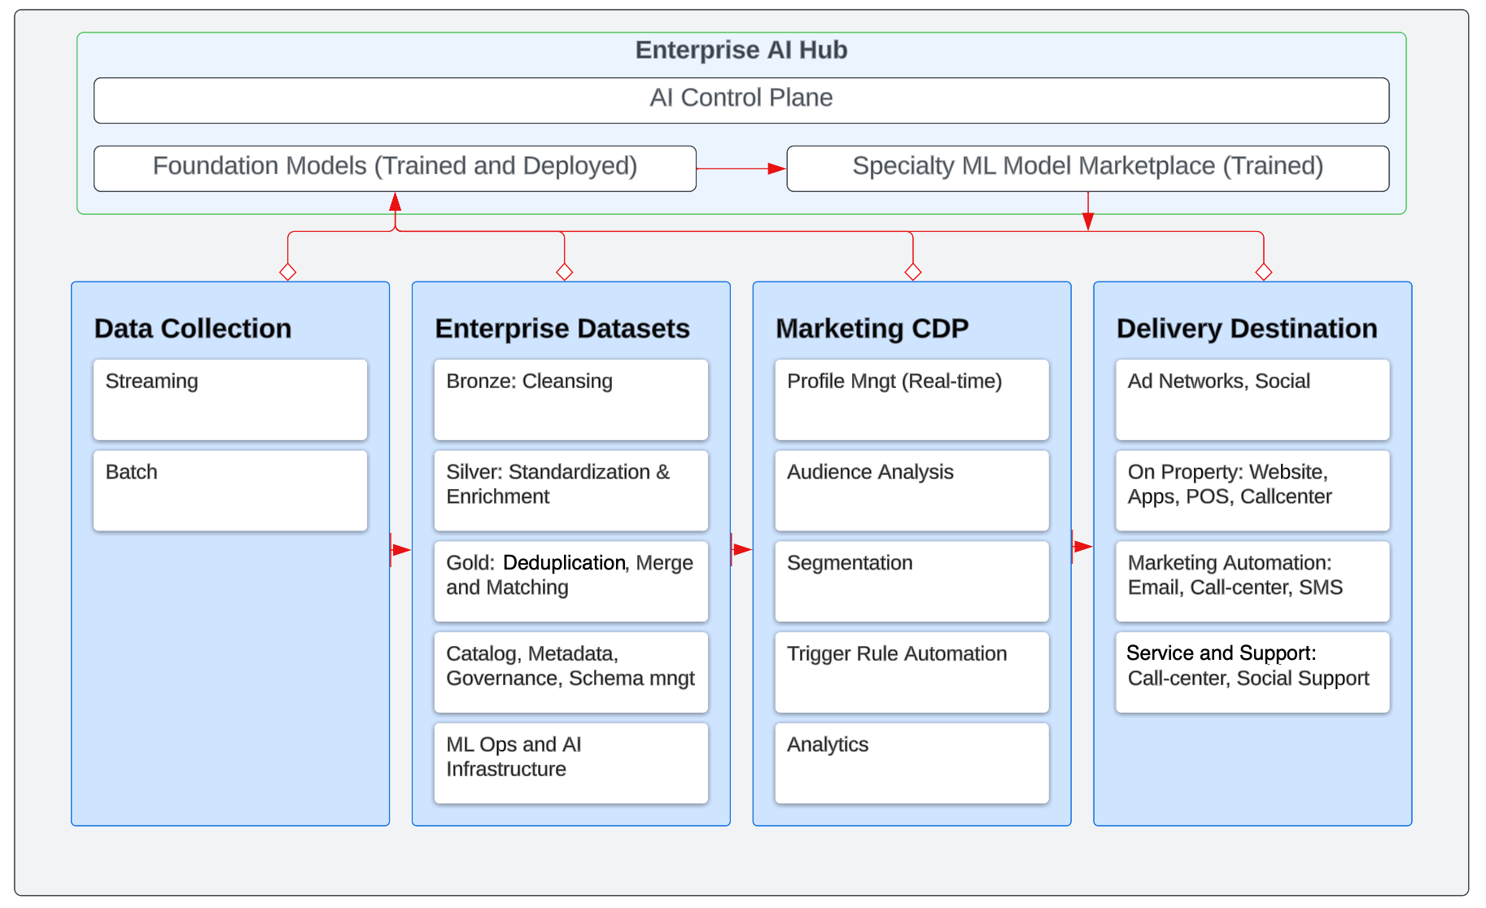Click the diamond connector above Data Collection
Screen dimensions: 1486x908
pos(288,272)
